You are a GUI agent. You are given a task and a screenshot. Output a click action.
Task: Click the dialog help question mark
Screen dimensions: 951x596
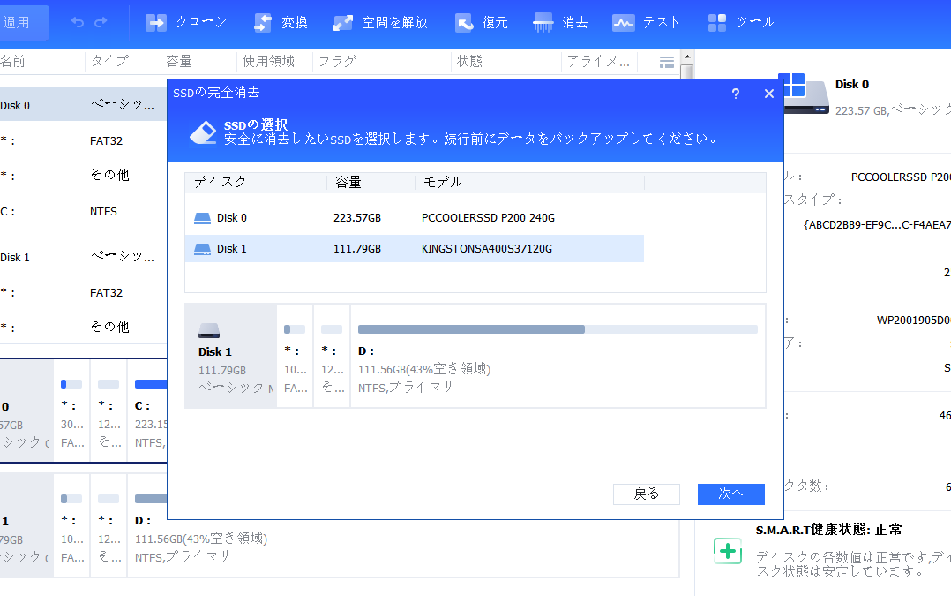(x=736, y=94)
